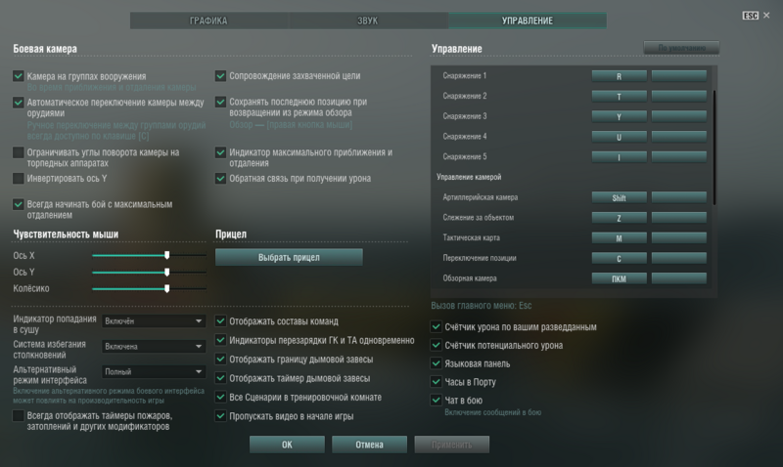This screenshot has height=467, width=783.
Task: Click the M key binding for Тактическая карта
Action: tap(619, 237)
